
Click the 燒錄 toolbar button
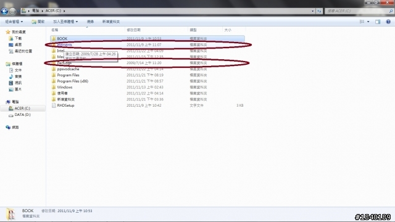(90, 22)
